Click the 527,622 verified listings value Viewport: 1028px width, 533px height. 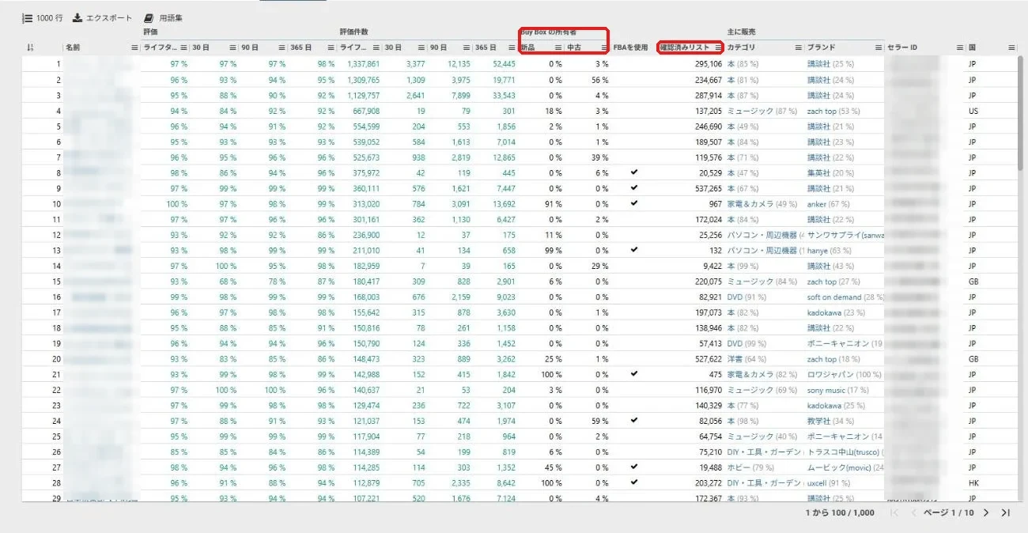709,359
